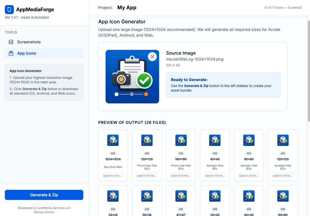Viewport: 310px width, 216px height.
Task: Click the v1.4.1 version label
Action: [x=283, y=8]
